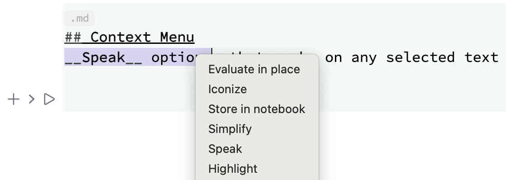Click the word 'text' at line end
The image size is (506, 180).
click(x=482, y=57)
